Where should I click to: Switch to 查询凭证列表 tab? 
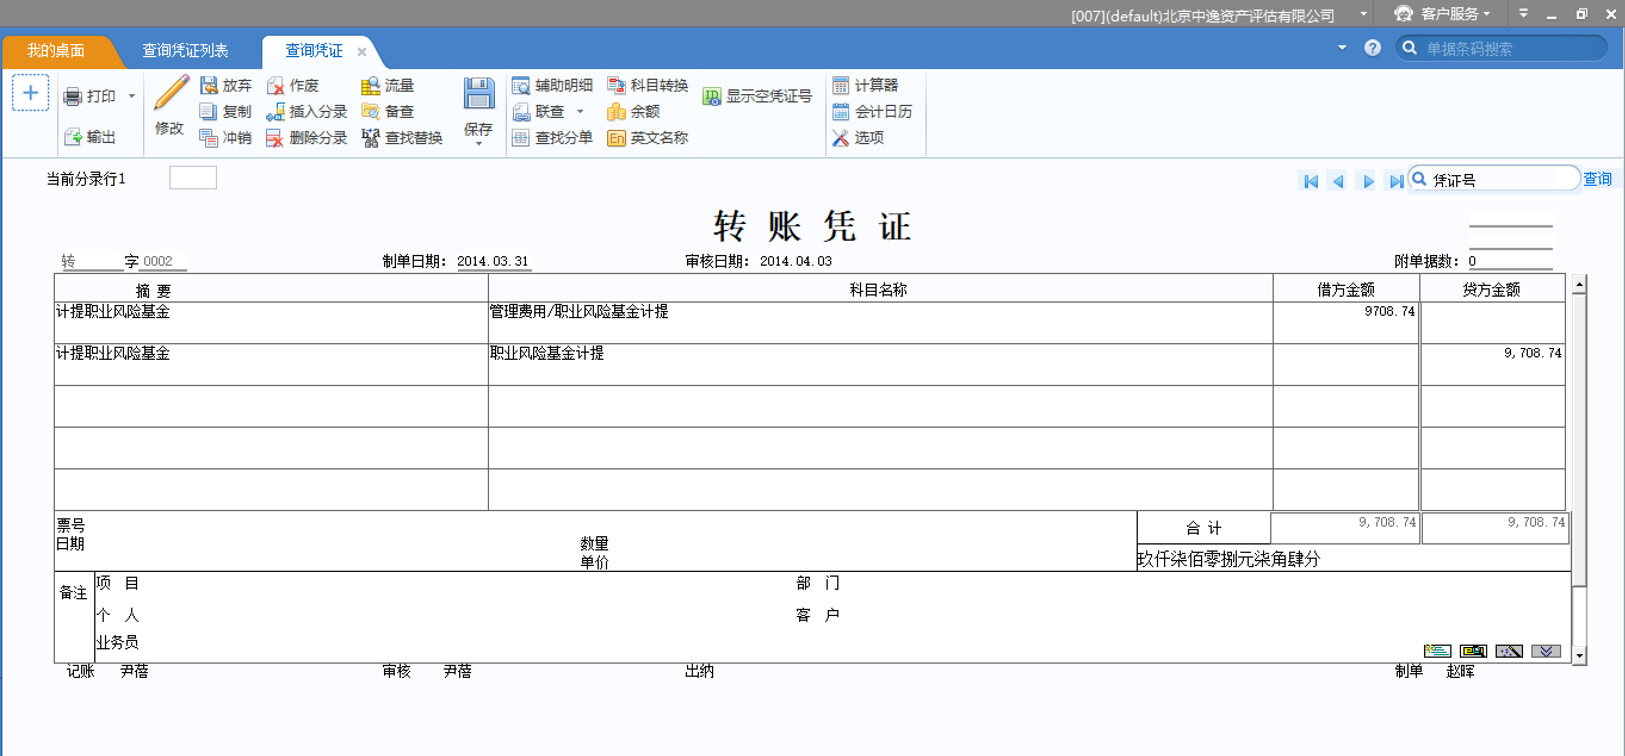(185, 51)
